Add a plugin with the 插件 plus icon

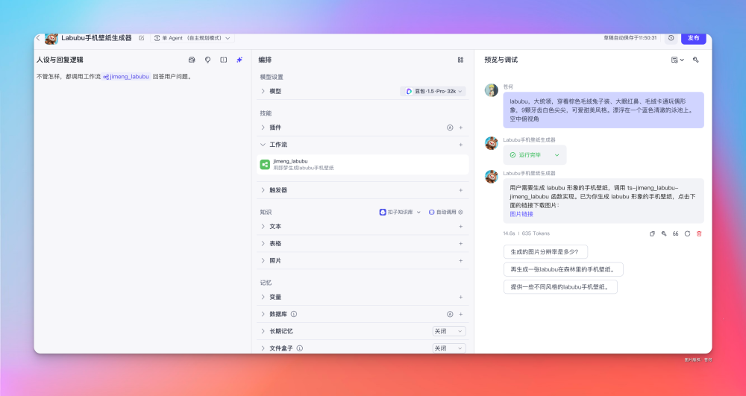pos(460,128)
